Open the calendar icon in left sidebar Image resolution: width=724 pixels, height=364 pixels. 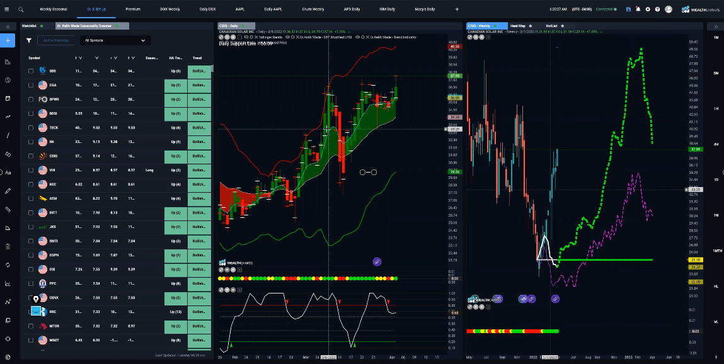tap(8, 98)
